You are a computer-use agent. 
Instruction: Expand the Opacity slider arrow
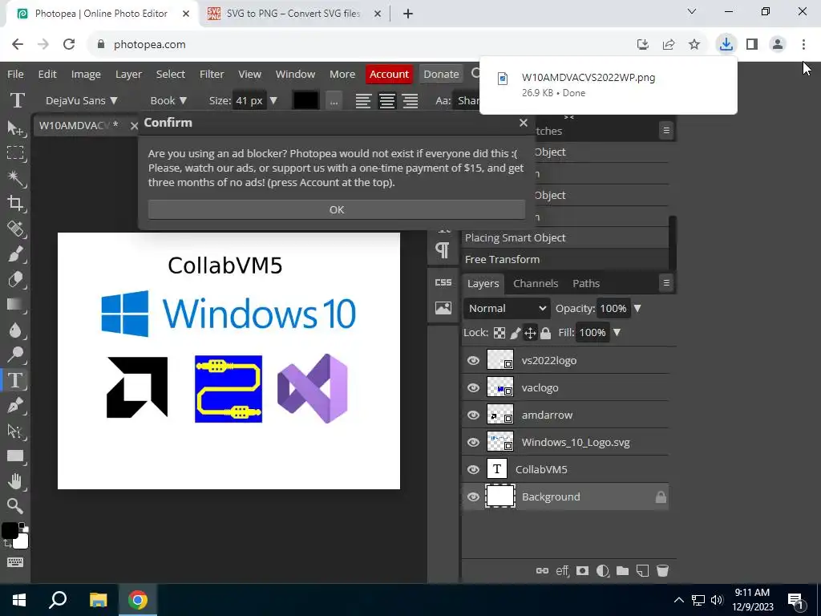637,309
